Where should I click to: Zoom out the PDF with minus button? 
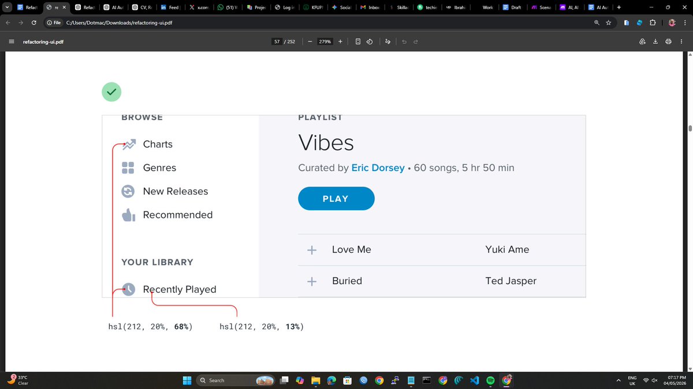point(310,41)
